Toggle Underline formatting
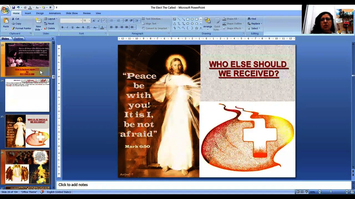355x199 pixels. click(72, 27)
